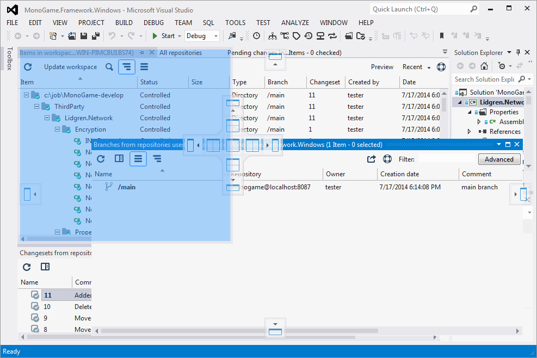Refresh the Changesets from repository panel
537x358 pixels.
27,267
